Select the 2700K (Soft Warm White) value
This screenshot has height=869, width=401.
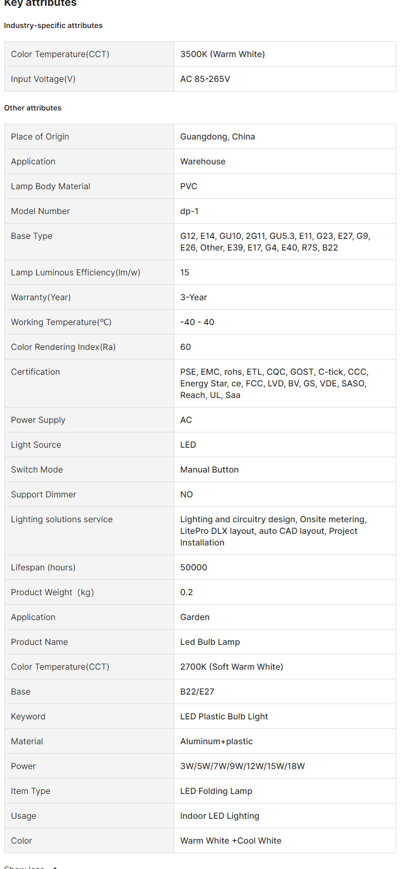232,667
